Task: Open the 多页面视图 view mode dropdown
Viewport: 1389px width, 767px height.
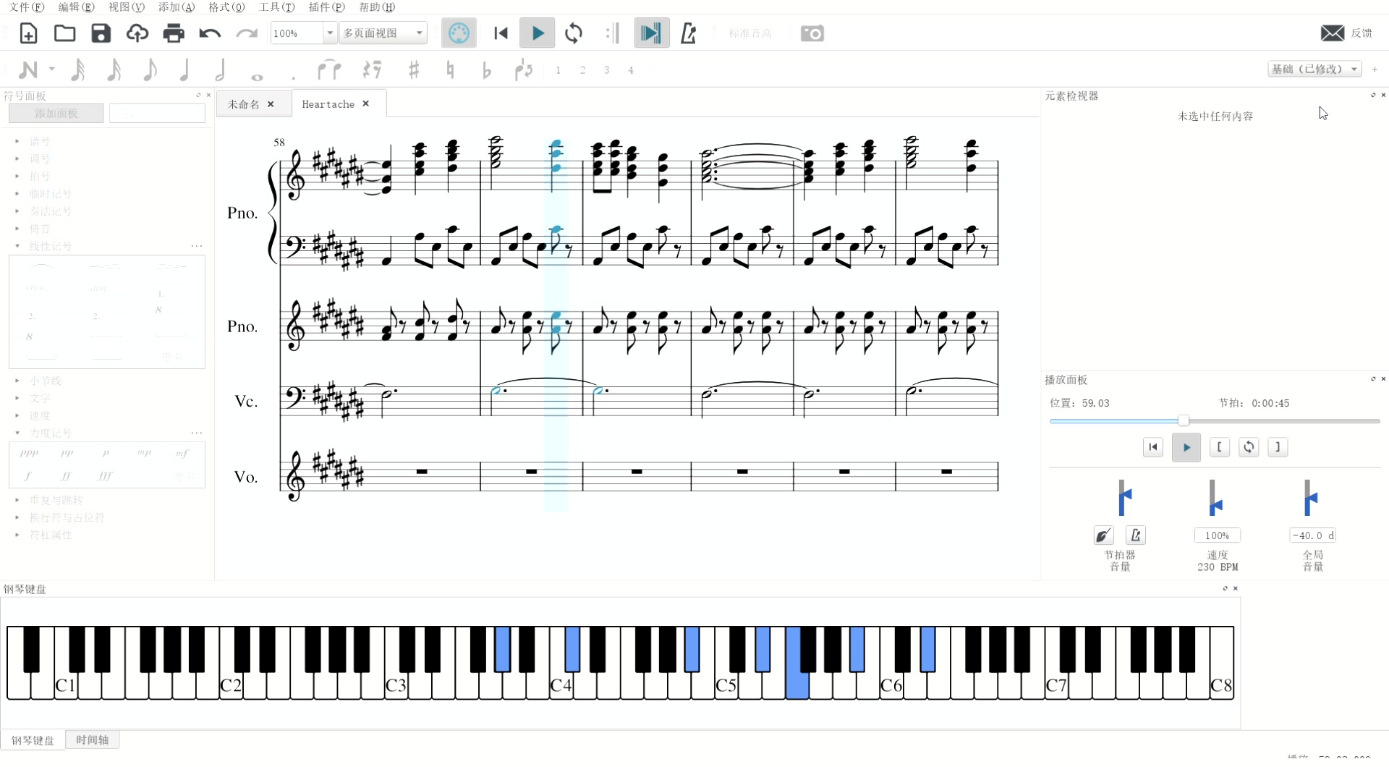Action: click(383, 33)
